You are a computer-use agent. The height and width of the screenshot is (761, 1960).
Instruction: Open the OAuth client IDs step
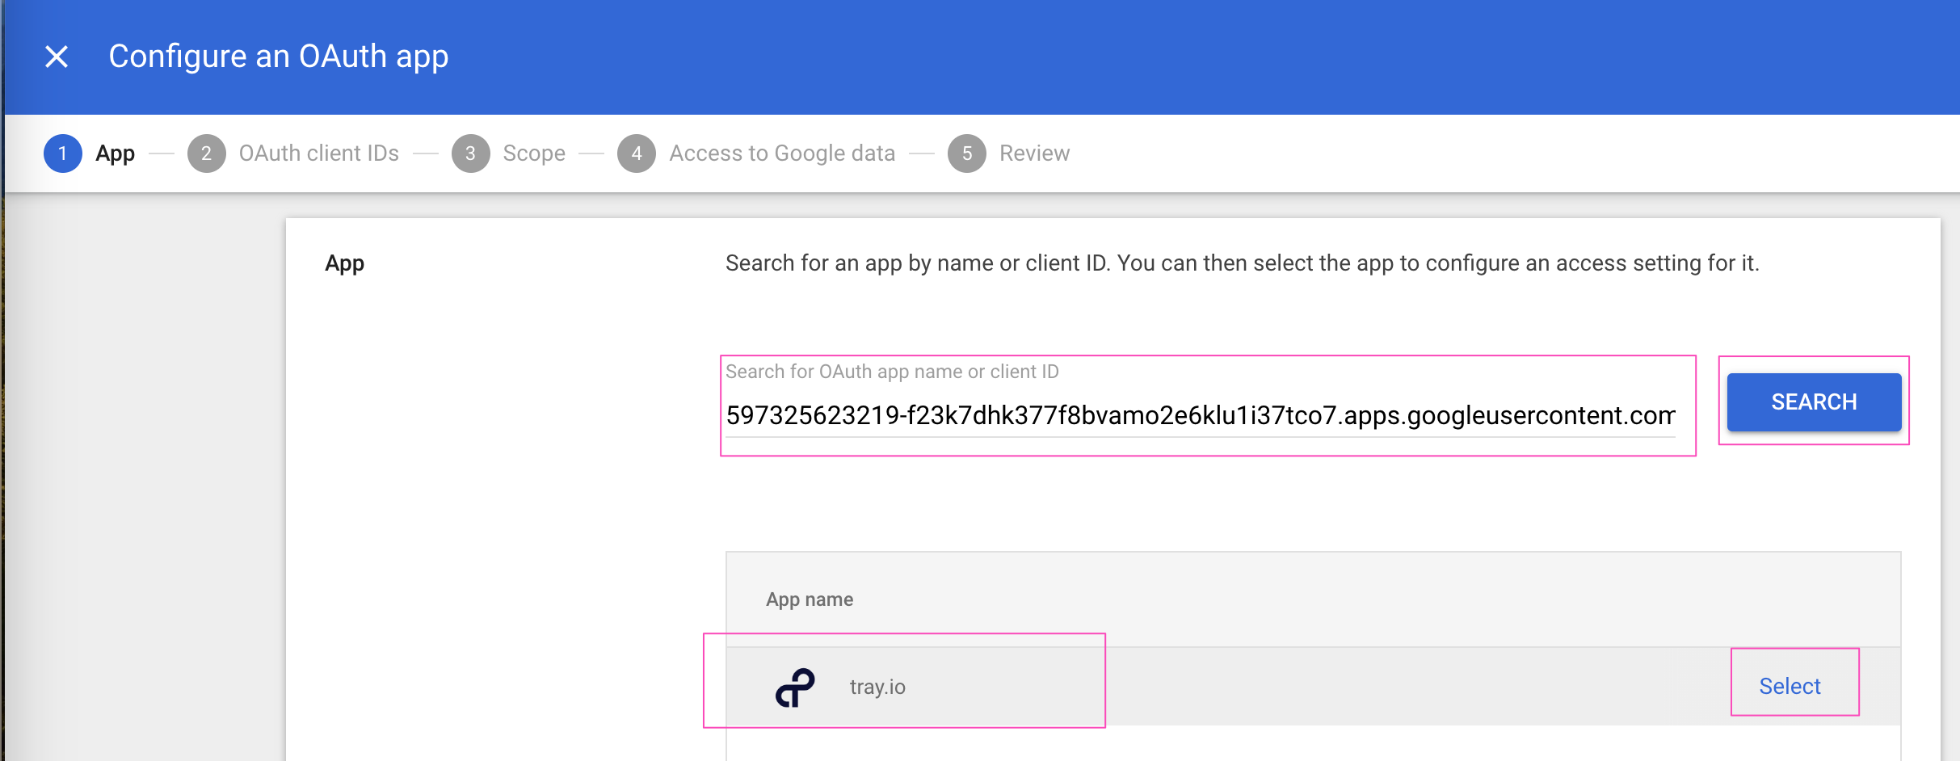(318, 153)
